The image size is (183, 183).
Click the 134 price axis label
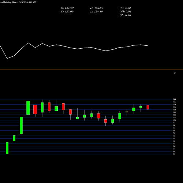pyautogui.click(x=175, y=105)
